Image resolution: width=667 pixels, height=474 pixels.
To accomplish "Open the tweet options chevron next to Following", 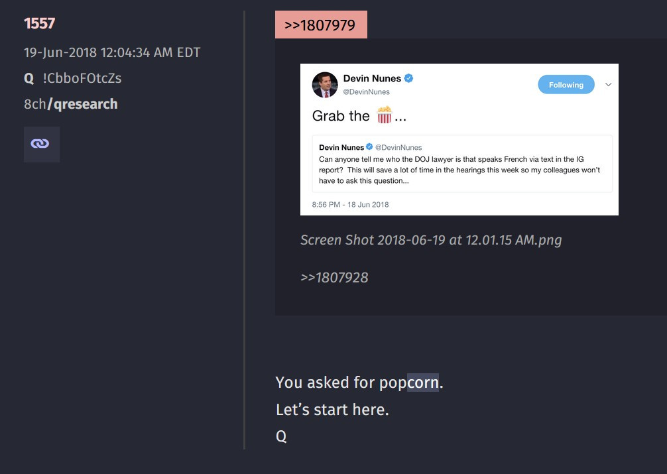I will click(608, 85).
